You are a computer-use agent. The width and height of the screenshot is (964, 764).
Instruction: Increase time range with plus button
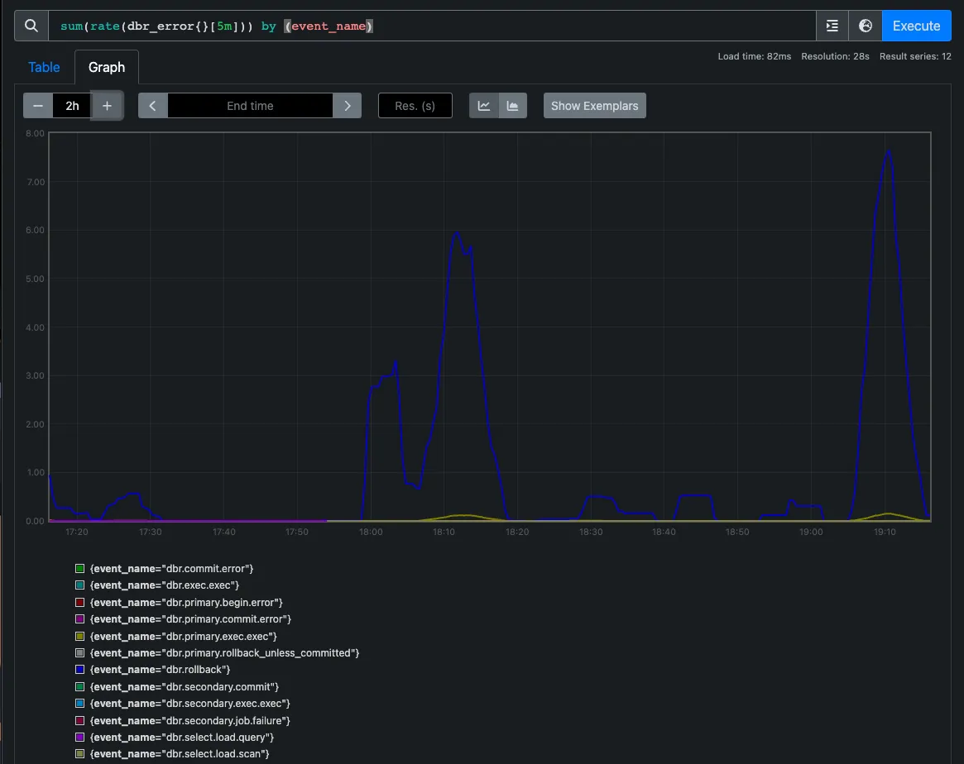(x=107, y=106)
